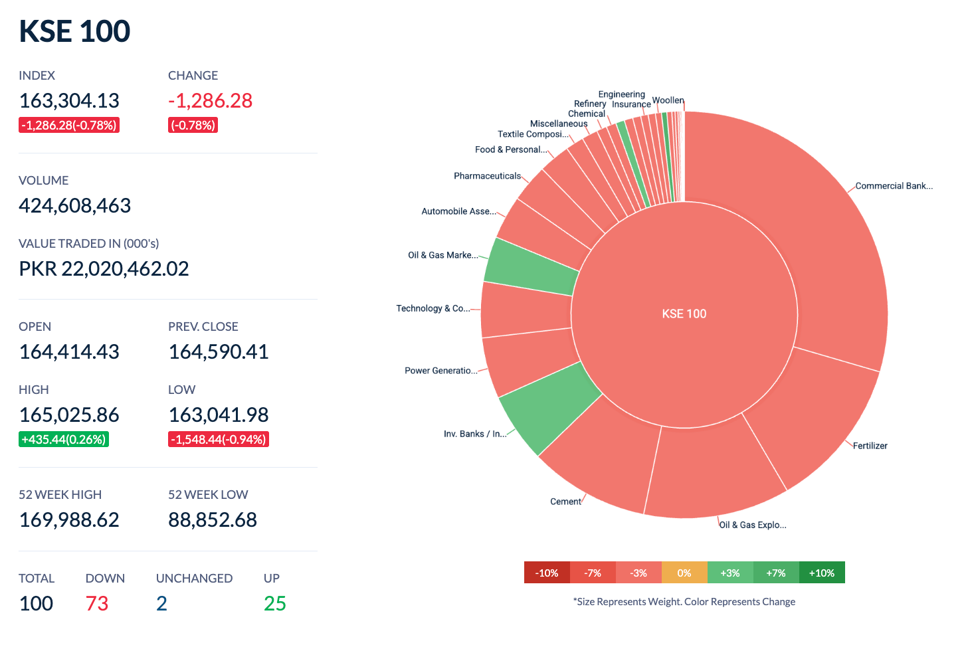Screen dimensions: 974x659
Task: Click the Technology & Co... label
Action: point(433,308)
